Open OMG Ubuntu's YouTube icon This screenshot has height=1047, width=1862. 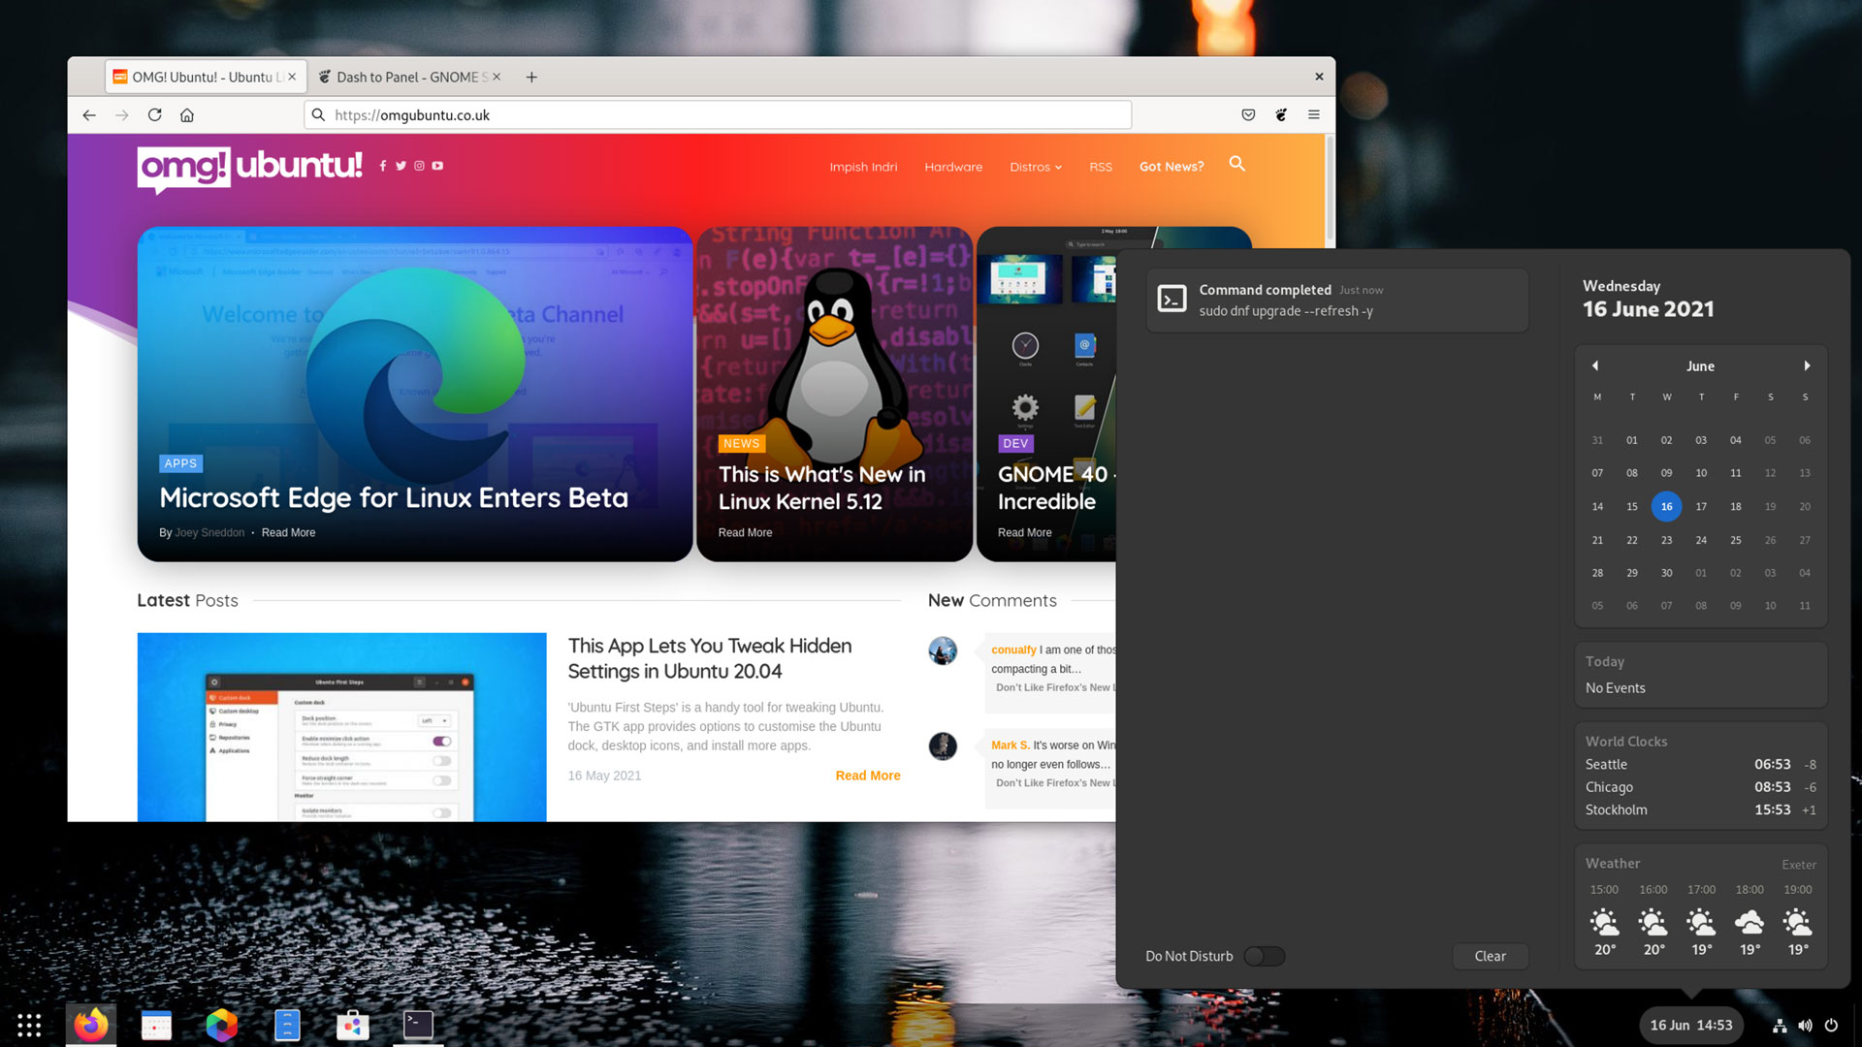pos(437,166)
